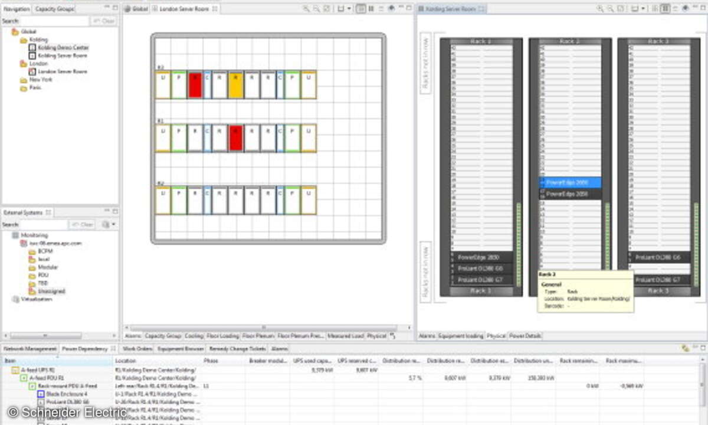Switch to the Navigation tab
The width and height of the screenshot is (708, 425).
click(17, 9)
